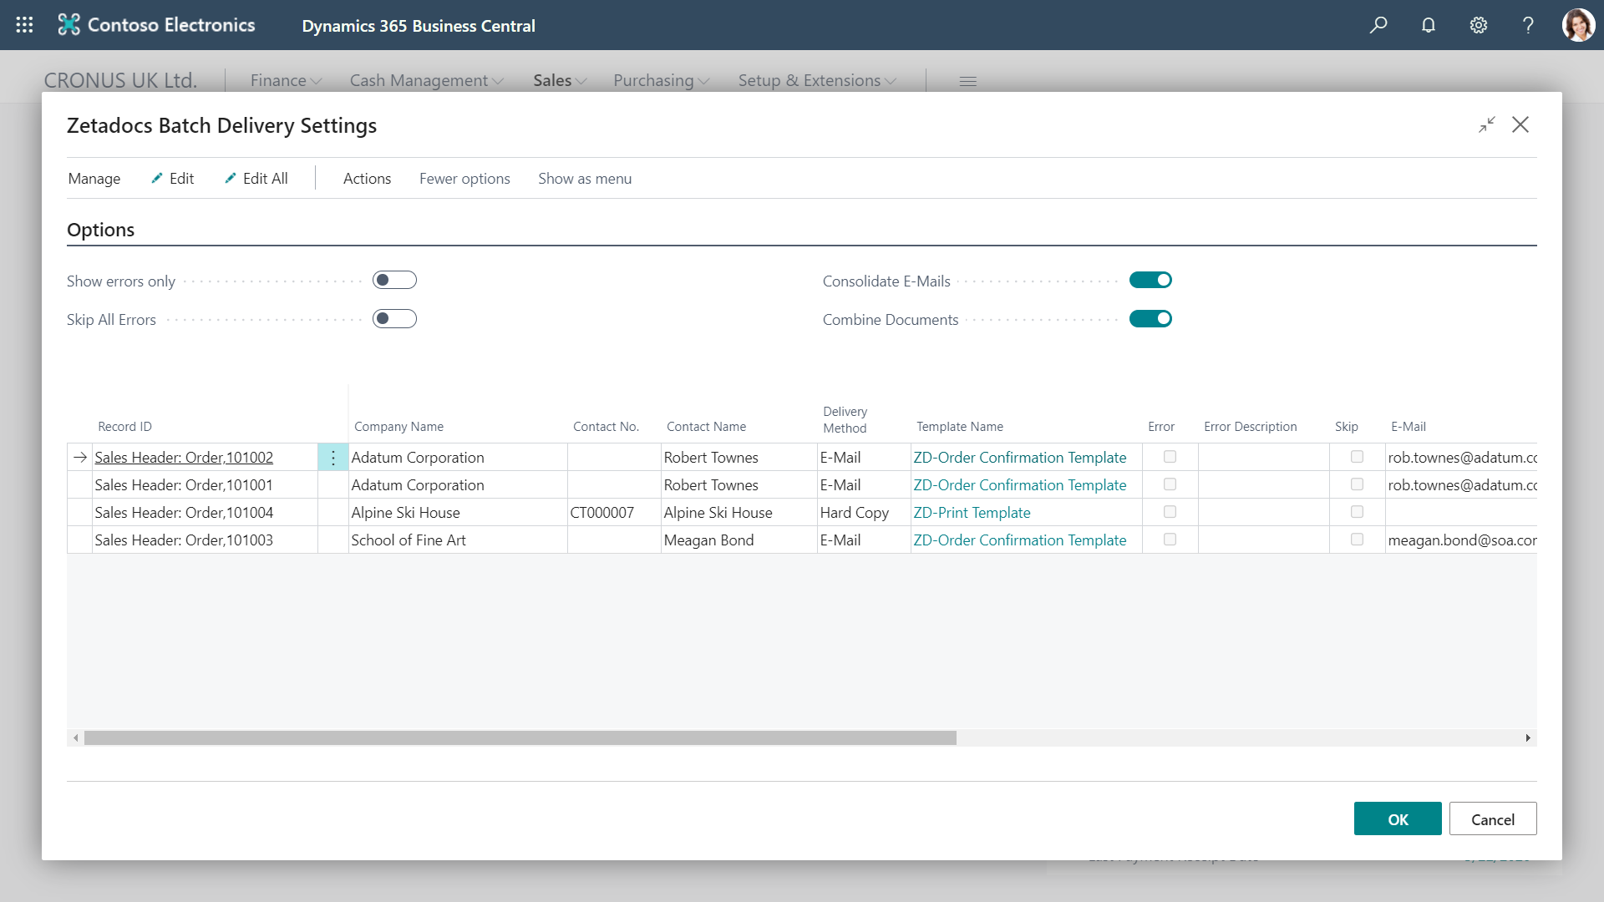Turn on Skip All Errors
Viewport: 1604px width, 902px height.
394,319
